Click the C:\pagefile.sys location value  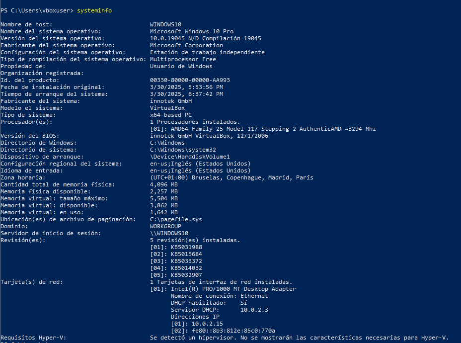pos(176,219)
